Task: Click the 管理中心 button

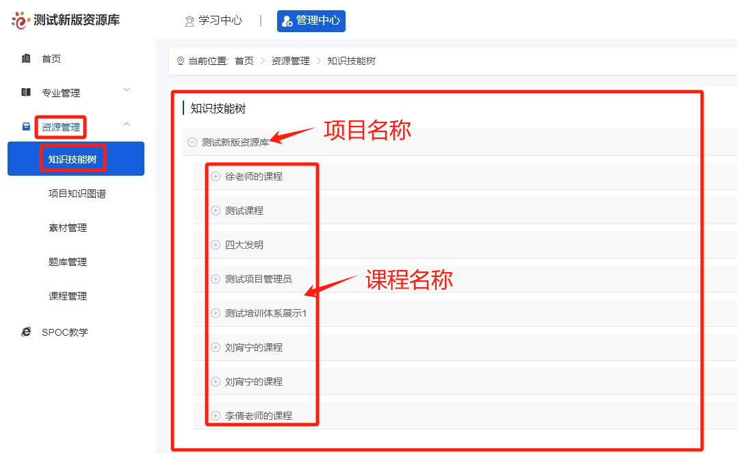Action: [x=311, y=21]
